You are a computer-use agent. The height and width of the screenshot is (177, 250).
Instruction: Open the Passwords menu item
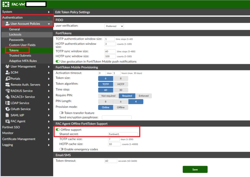pos(16,40)
